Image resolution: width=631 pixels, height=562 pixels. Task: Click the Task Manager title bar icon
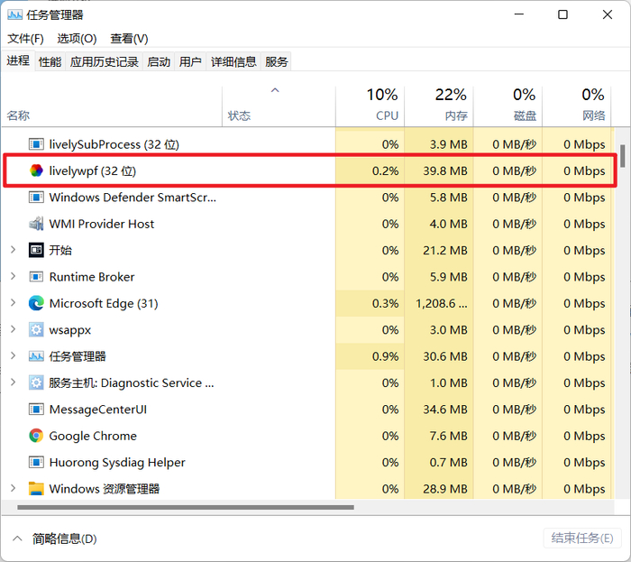(15, 15)
